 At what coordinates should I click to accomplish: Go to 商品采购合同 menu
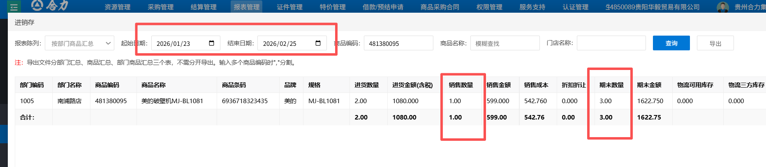pos(440,7)
